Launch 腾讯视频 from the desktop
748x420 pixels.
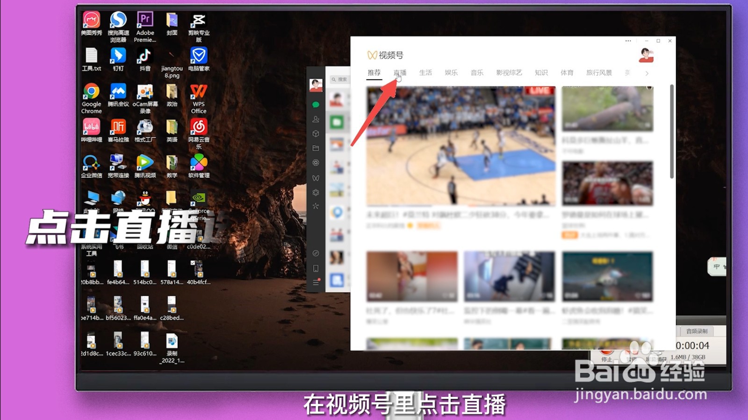pyautogui.click(x=145, y=166)
